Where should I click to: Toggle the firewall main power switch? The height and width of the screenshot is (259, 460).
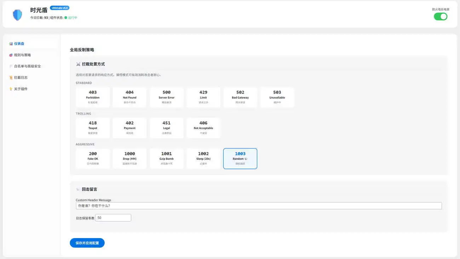[x=441, y=17]
